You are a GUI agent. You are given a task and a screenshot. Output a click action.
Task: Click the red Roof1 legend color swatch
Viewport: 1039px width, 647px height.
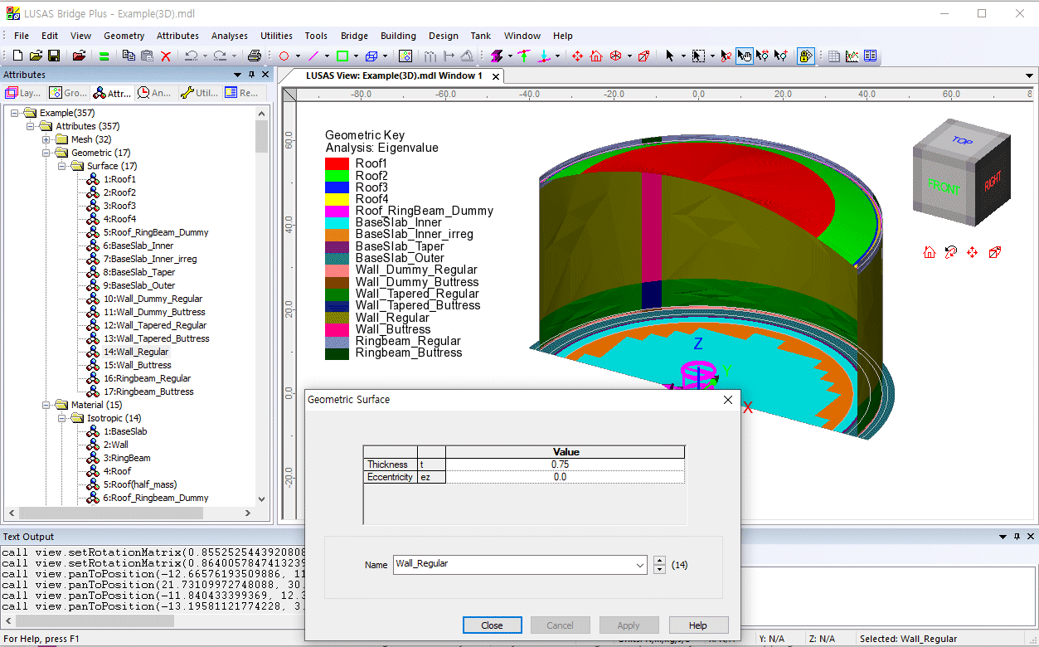point(336,164)
